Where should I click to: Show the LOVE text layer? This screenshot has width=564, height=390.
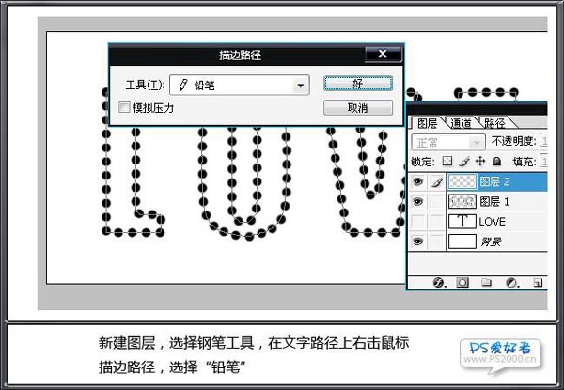coord(418,222)
